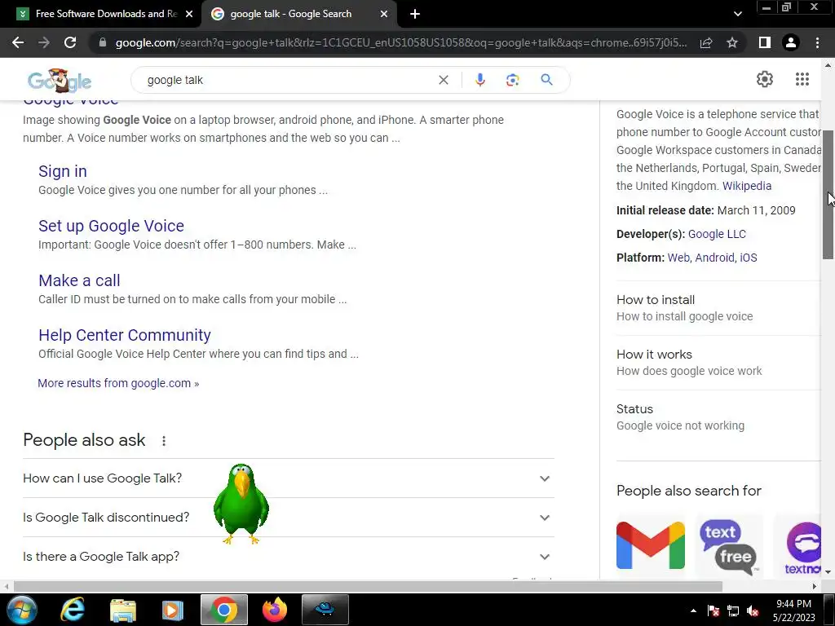Open the blue hat taskbar application

click(x=325, y=610)
